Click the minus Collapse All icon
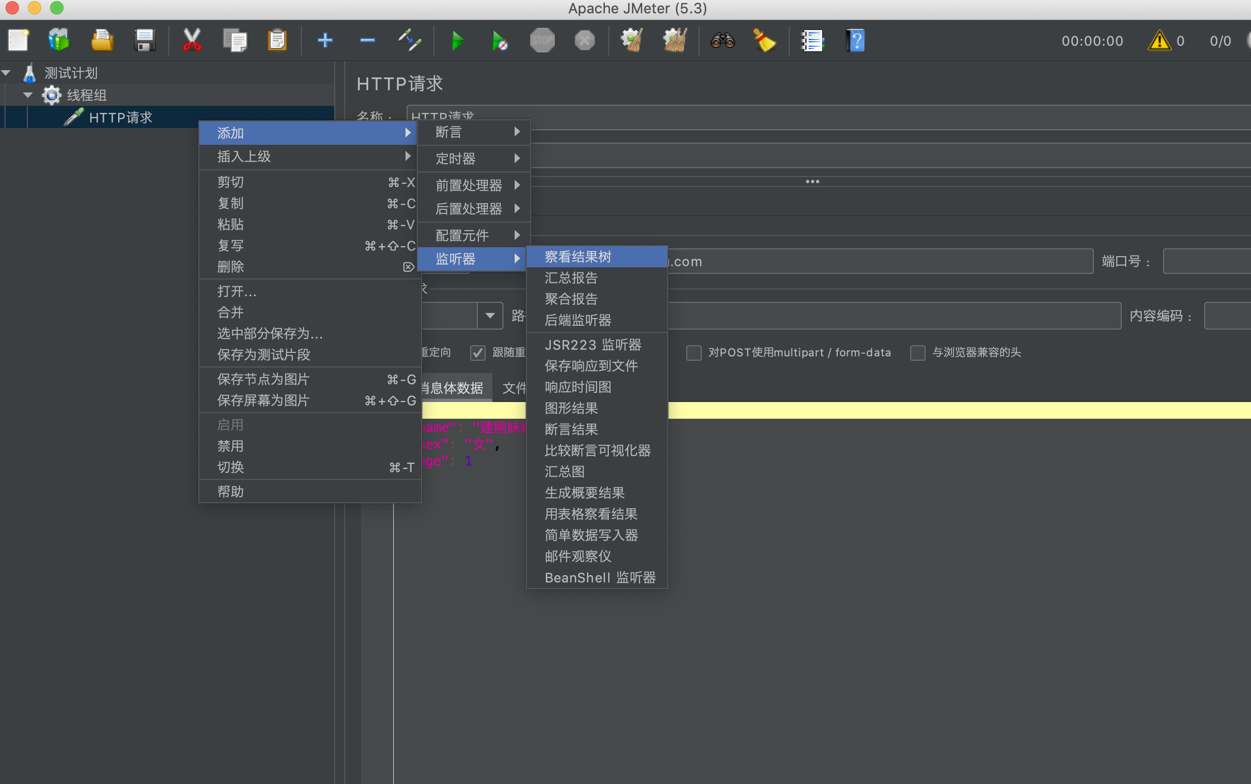This screenshot has height=784, width=1251. click(x=368, y=40)
